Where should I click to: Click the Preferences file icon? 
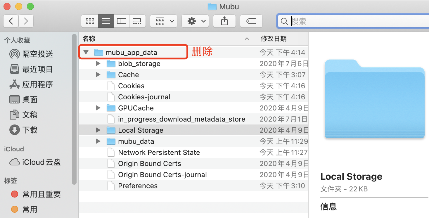[111, 186]
